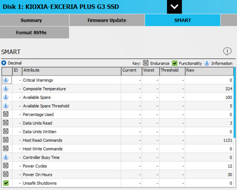This screenshot has height=190, width=237.
Task: Sort by the Worst column header
Action: click(x=151, y=71)
